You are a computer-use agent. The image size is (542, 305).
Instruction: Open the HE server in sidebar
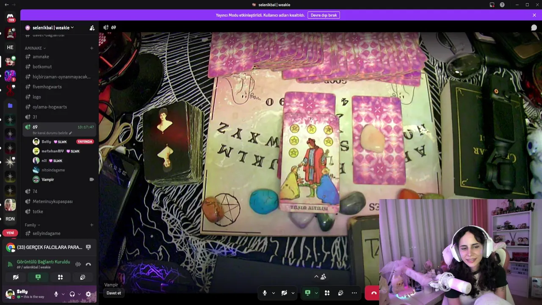click(10, 47)
